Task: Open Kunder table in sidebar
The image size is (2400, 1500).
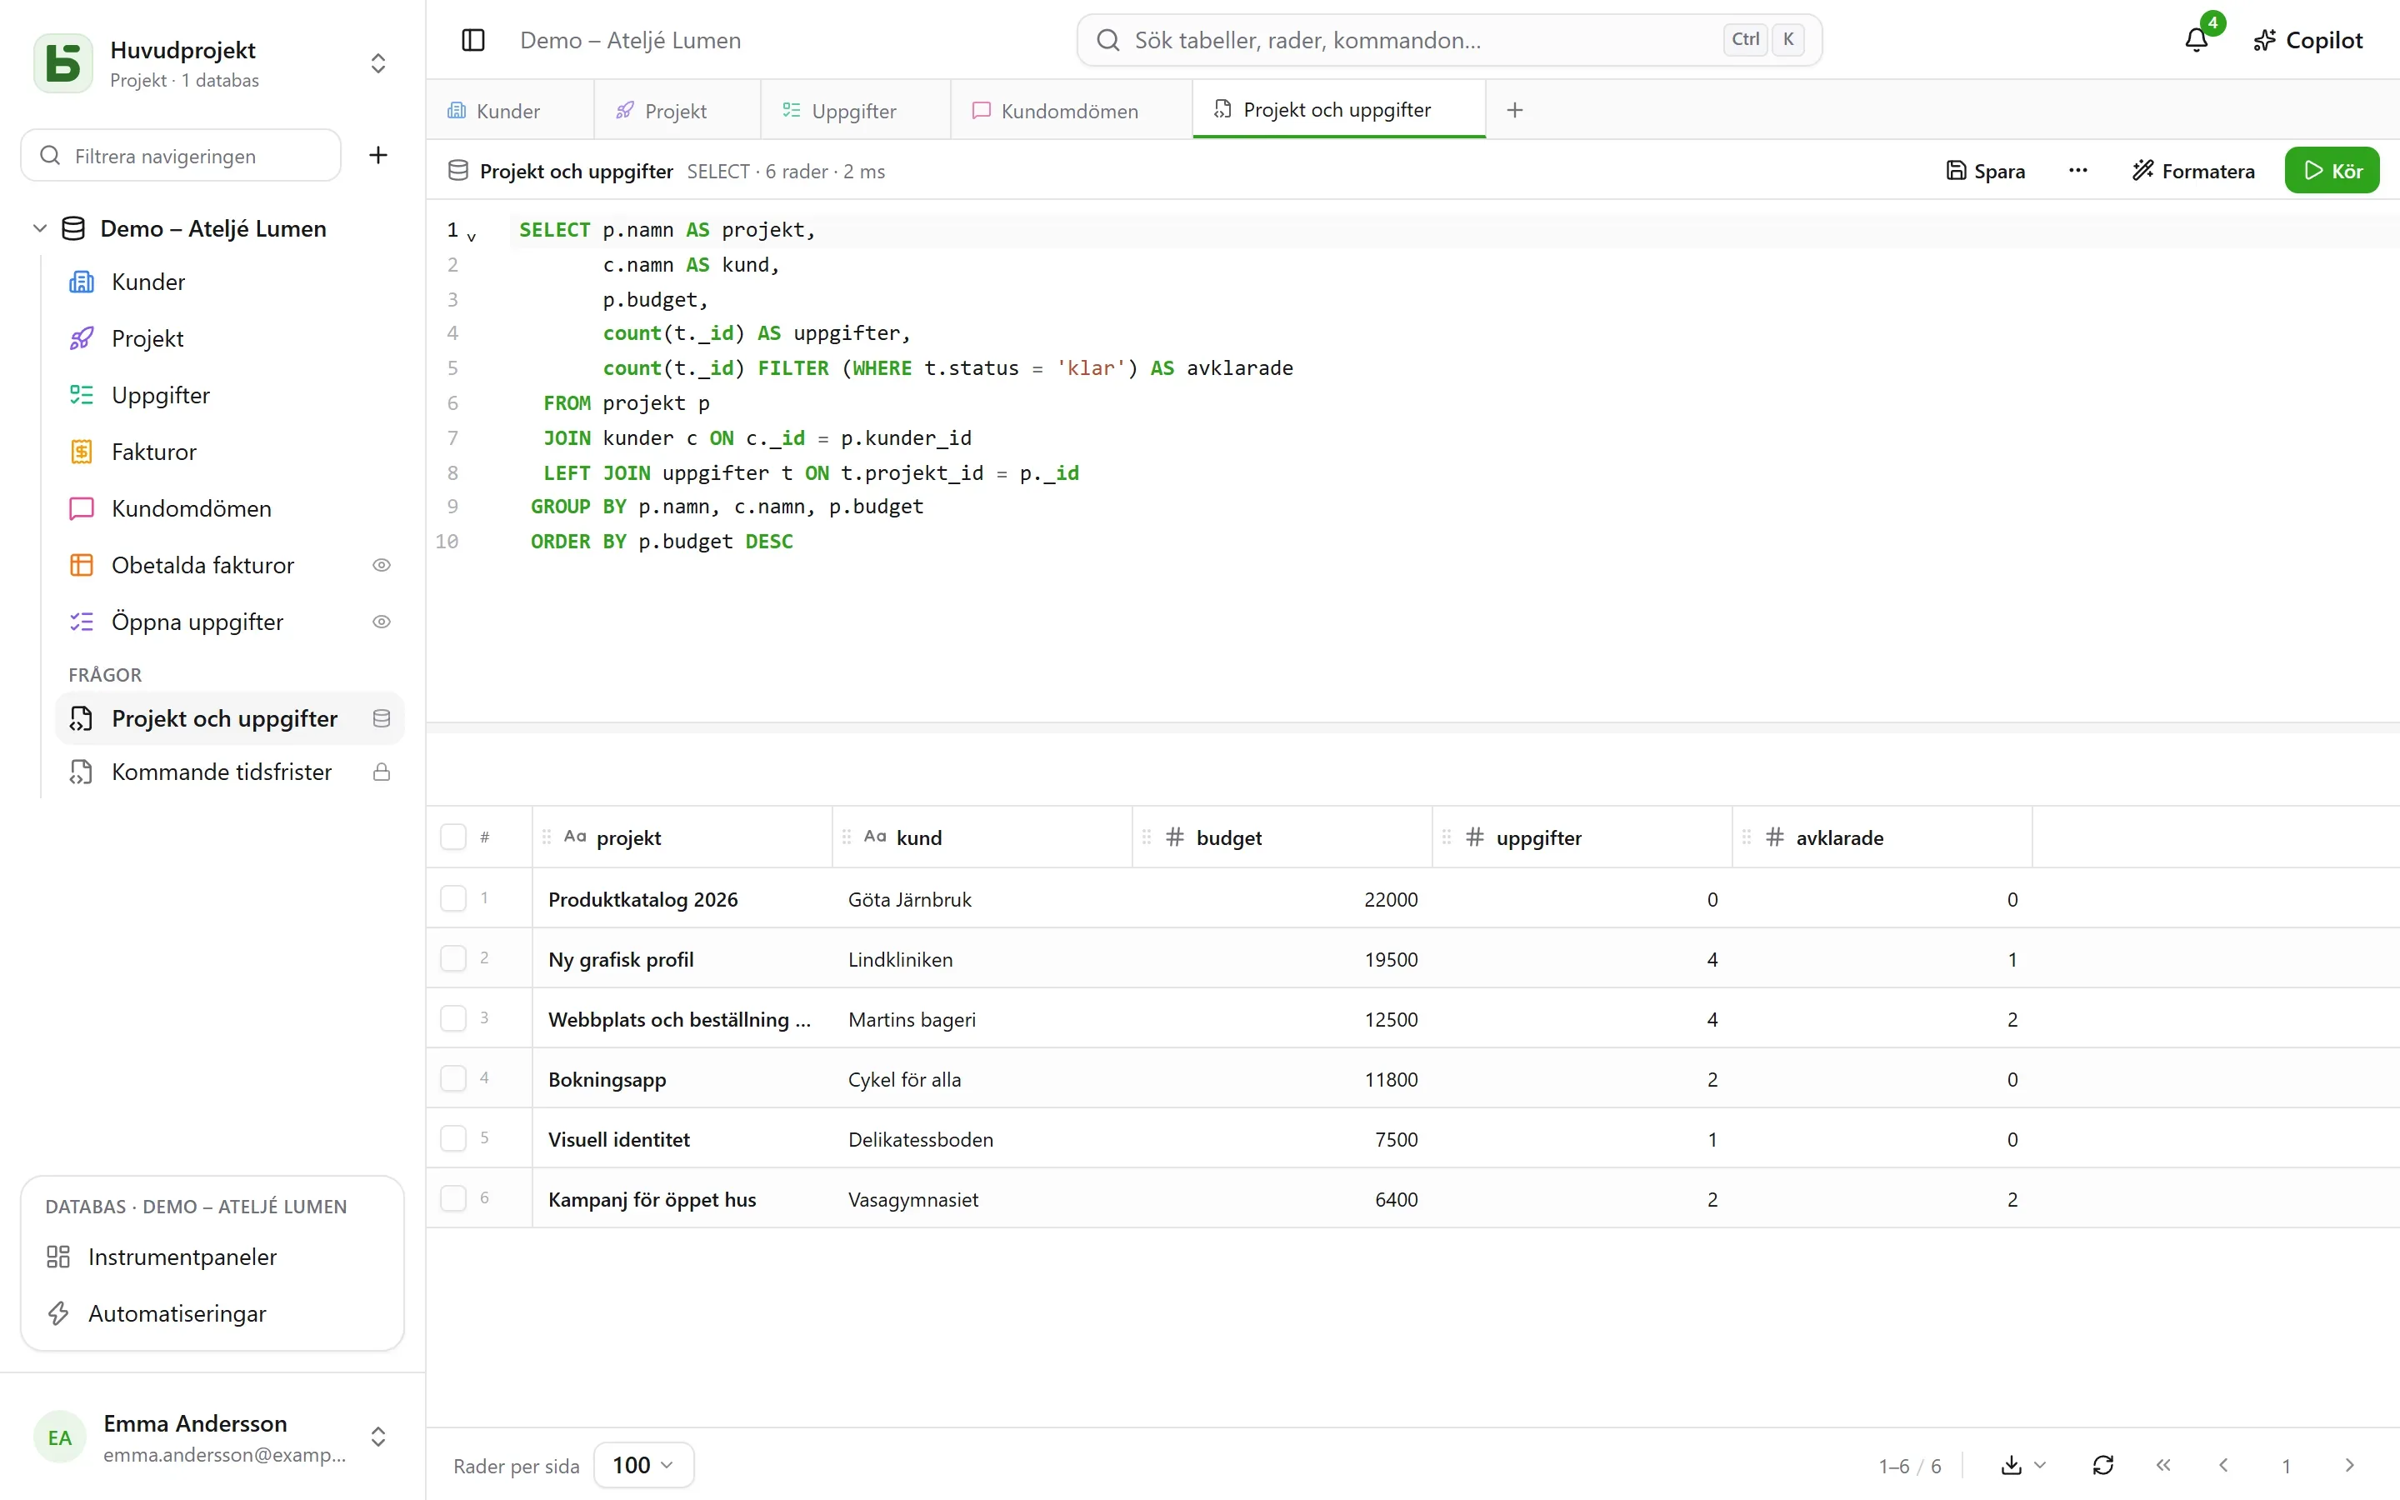Action: point(229,282)
